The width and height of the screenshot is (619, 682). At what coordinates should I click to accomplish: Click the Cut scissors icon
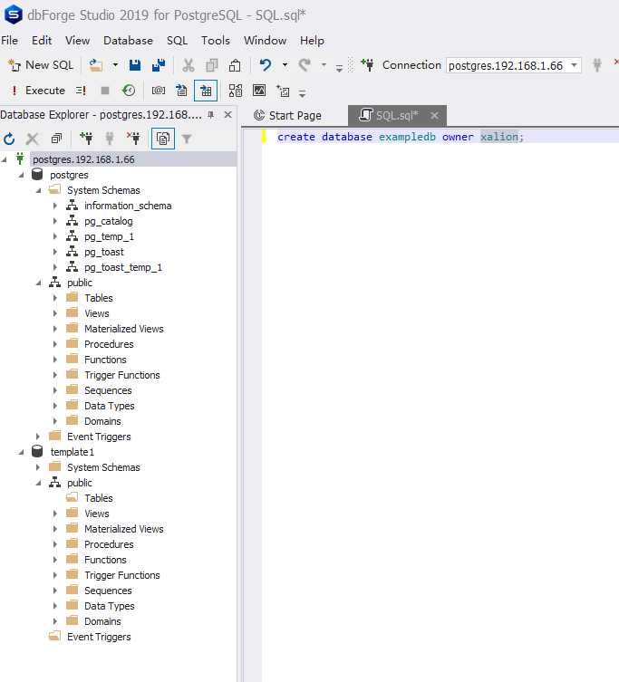pos(188,65)
